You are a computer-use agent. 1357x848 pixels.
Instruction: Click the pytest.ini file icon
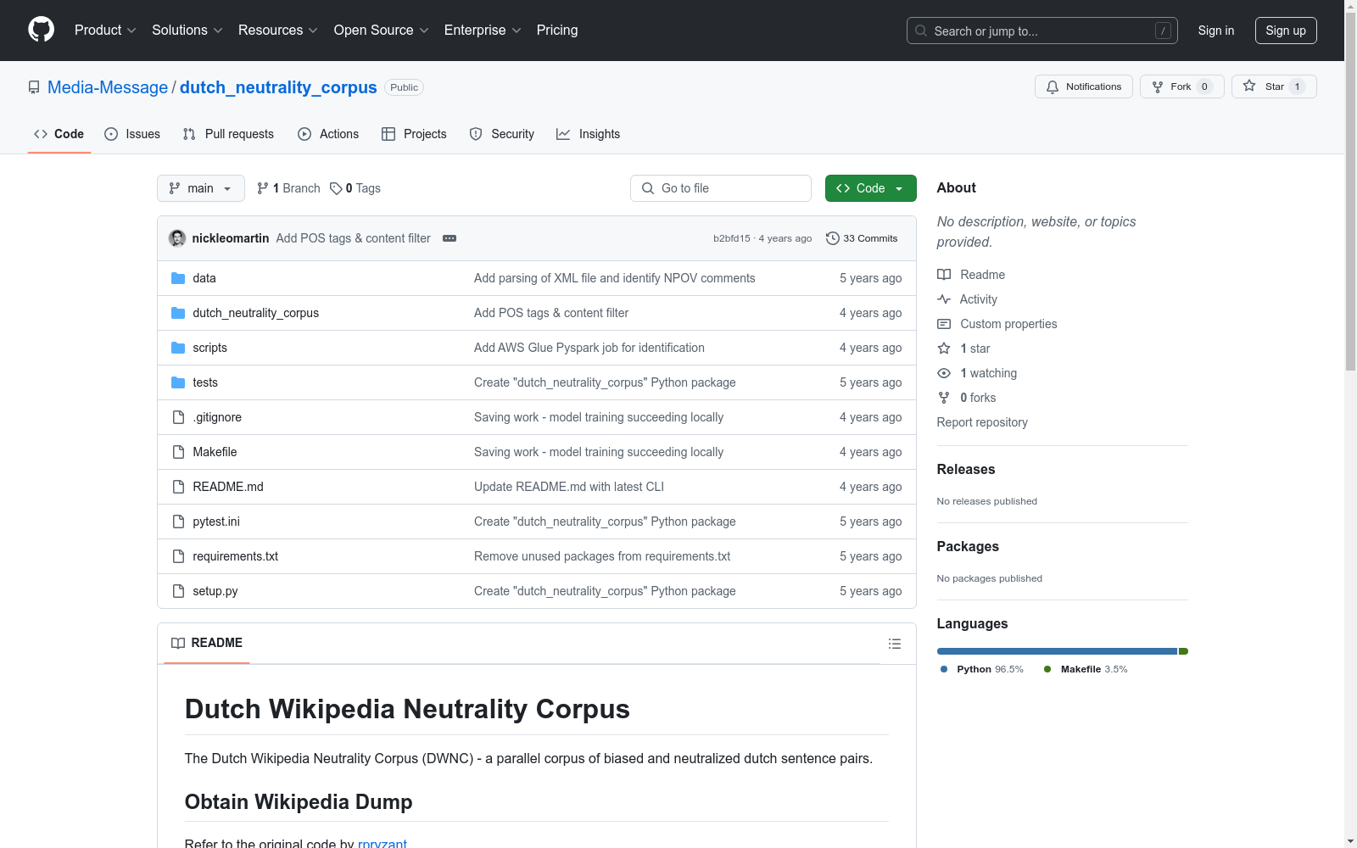(x=178, y=522)
